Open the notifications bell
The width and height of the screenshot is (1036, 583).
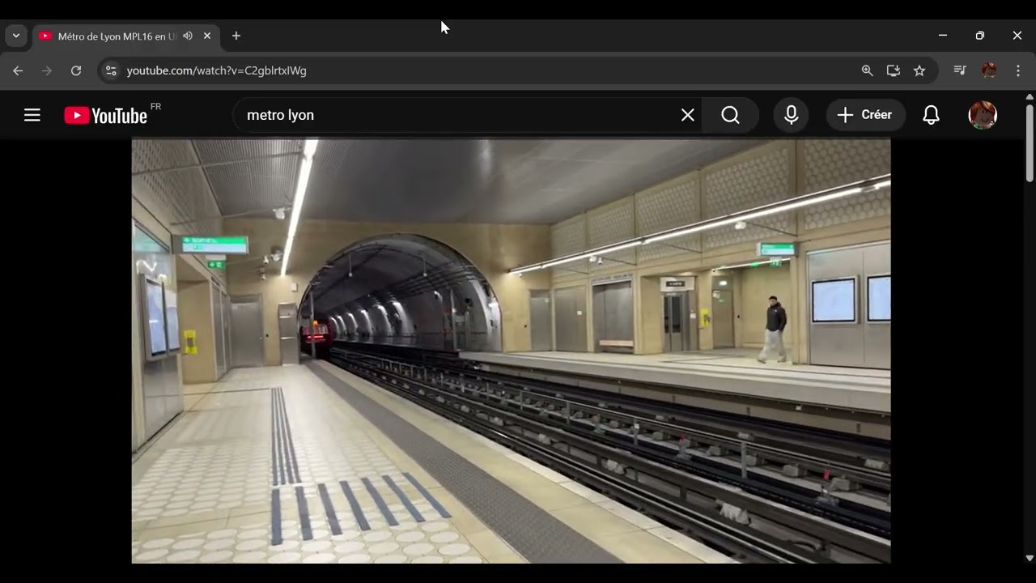932,115
